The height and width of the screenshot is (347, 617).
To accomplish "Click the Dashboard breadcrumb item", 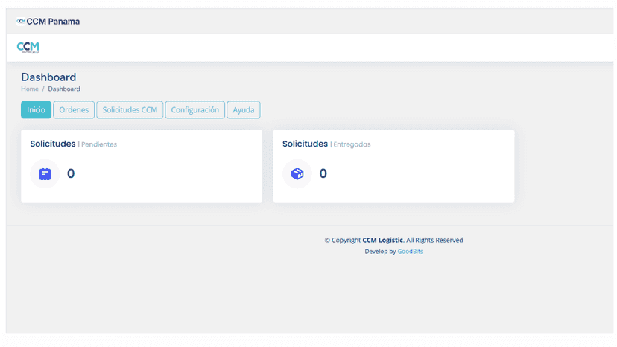I will pos(64,89).
